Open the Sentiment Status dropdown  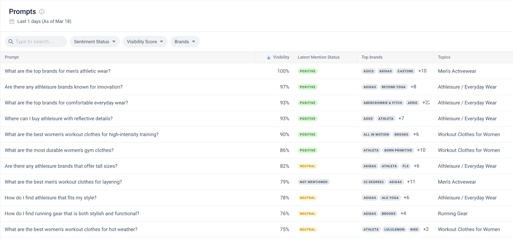95,42
